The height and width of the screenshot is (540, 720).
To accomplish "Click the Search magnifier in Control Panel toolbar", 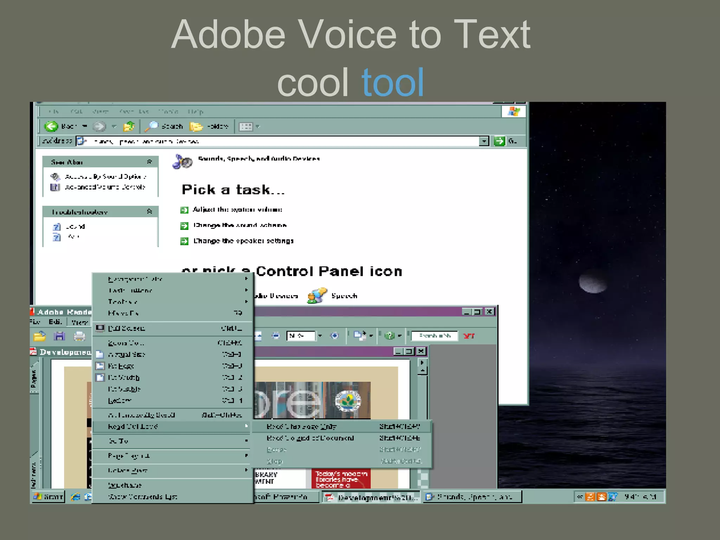I will 152,126.
